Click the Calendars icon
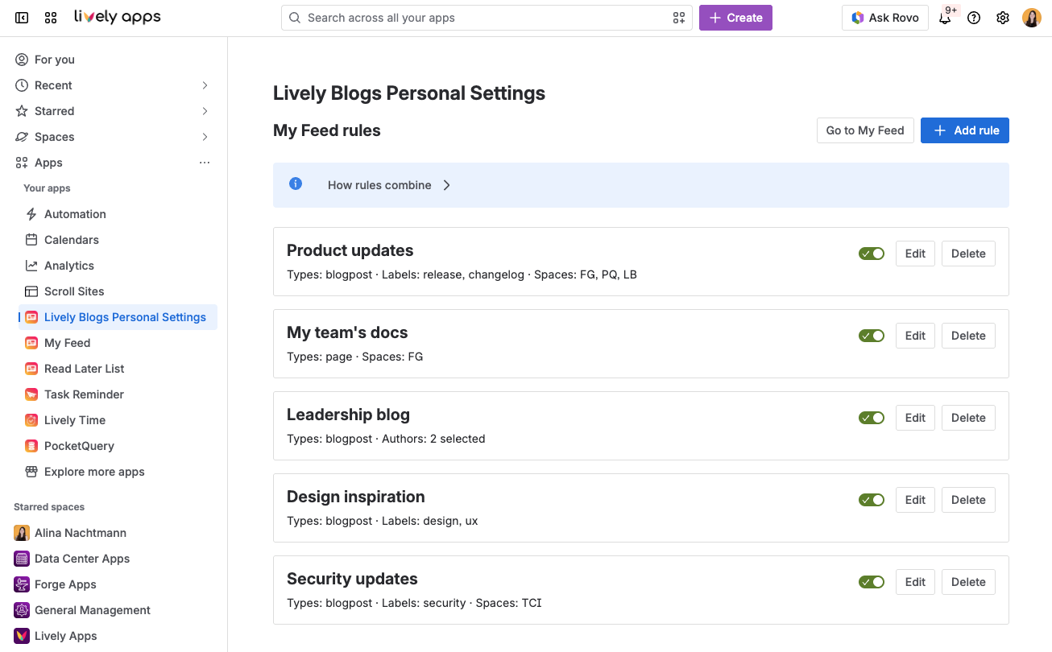1052x652 pixels. pyautogui.click(x=31, y=240)
